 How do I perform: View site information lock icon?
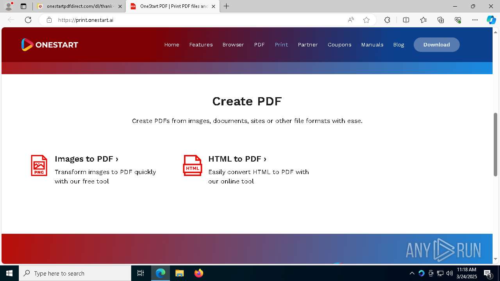pos(49,20)
